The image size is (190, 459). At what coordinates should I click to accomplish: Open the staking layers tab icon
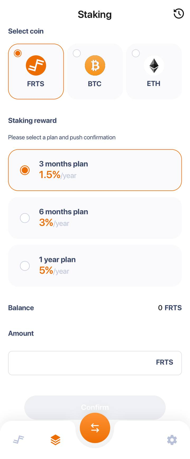tap(55, 440)
